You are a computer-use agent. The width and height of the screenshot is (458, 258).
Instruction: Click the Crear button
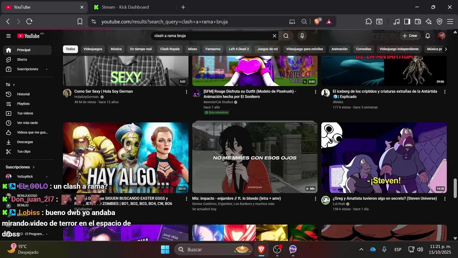tap(410, 36)
